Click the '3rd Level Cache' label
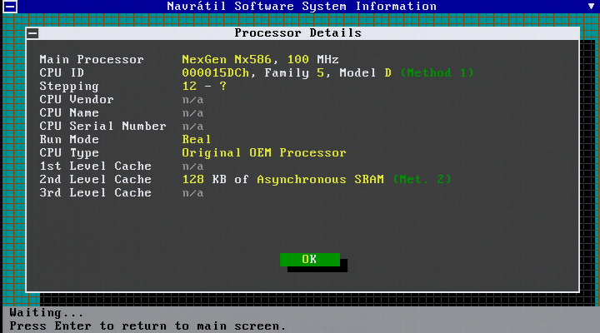 pos(95,192)
